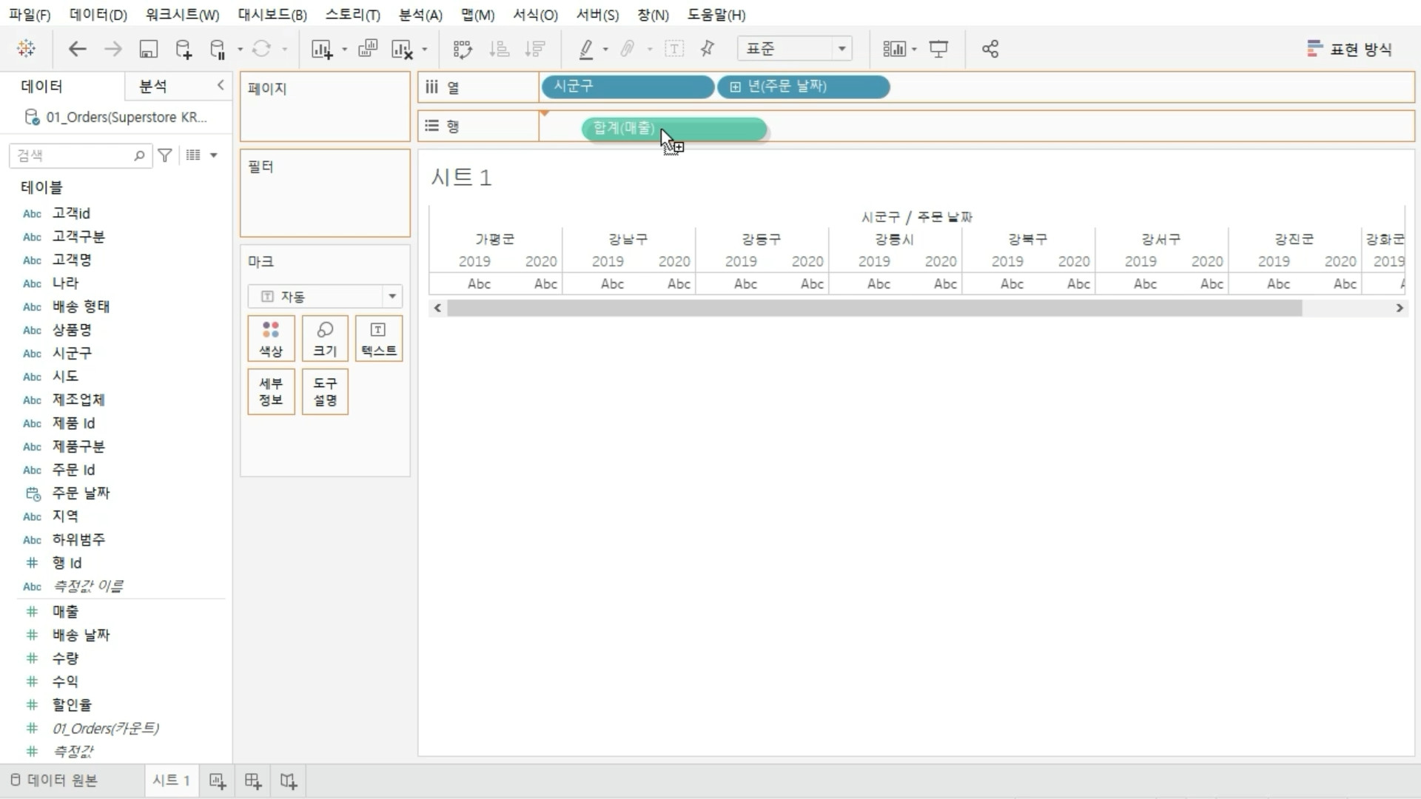Click the Presentation mode icon
Image resolution: width=1421 pixels, height=799 pixels.
click(938, 50)
